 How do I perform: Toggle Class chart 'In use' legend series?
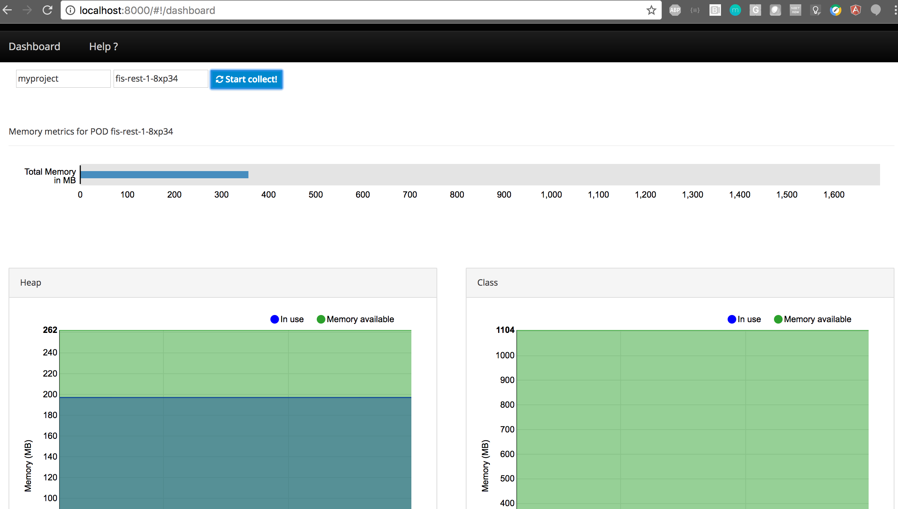pos(744,319)
